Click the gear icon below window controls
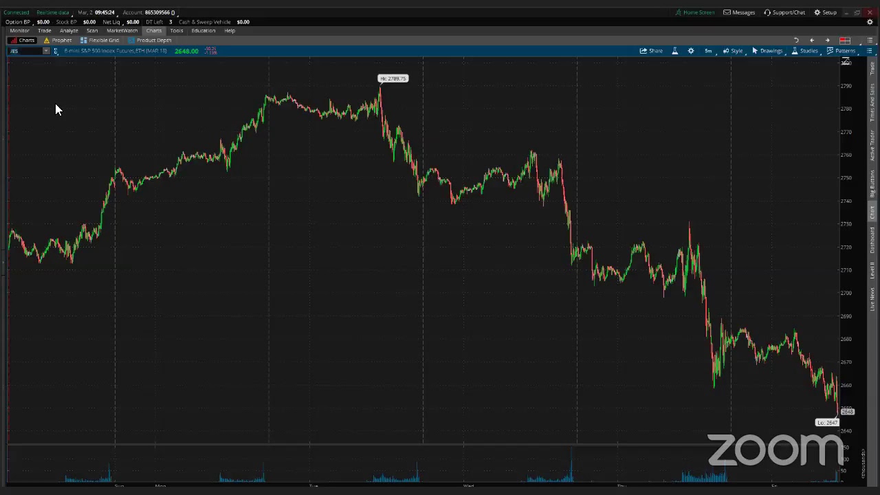 [870, 22]
